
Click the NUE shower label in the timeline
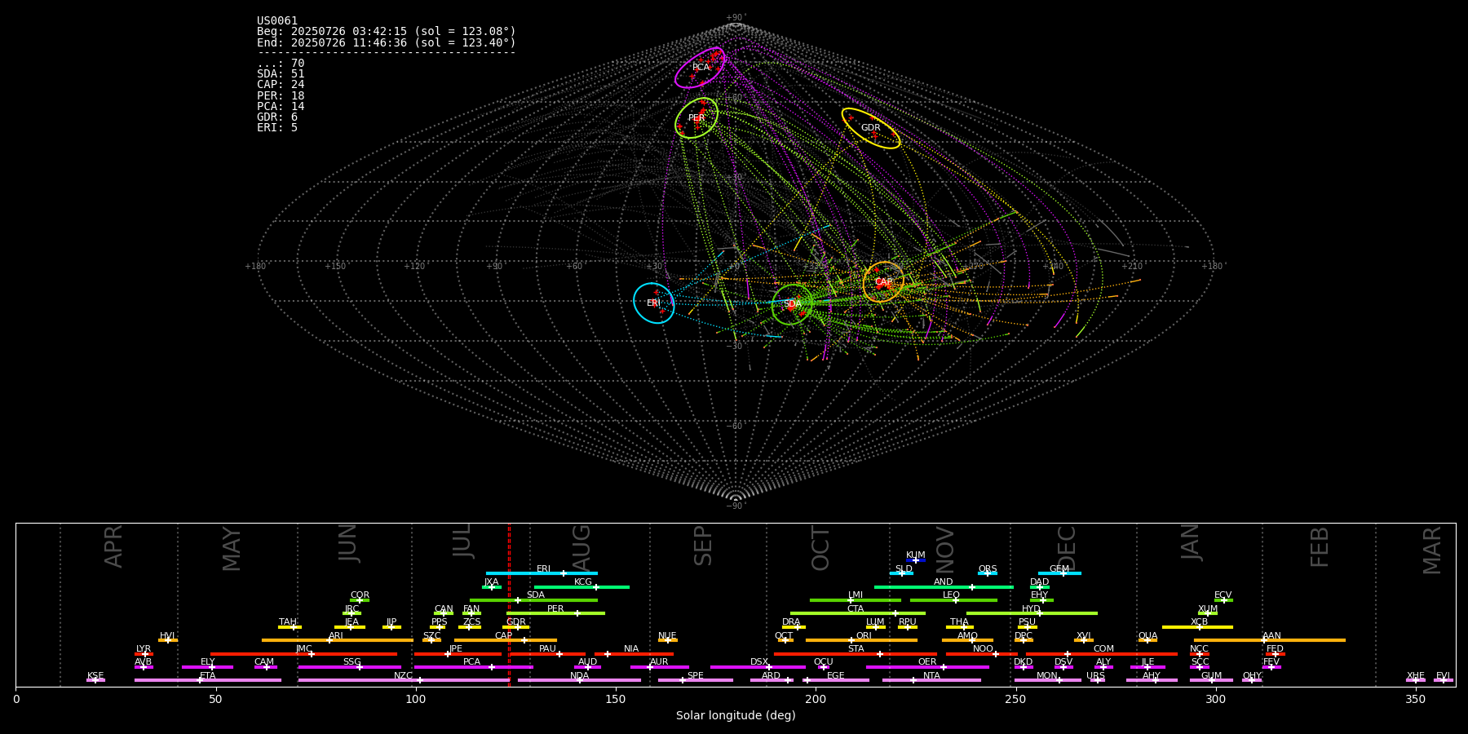tap(667, 636)
